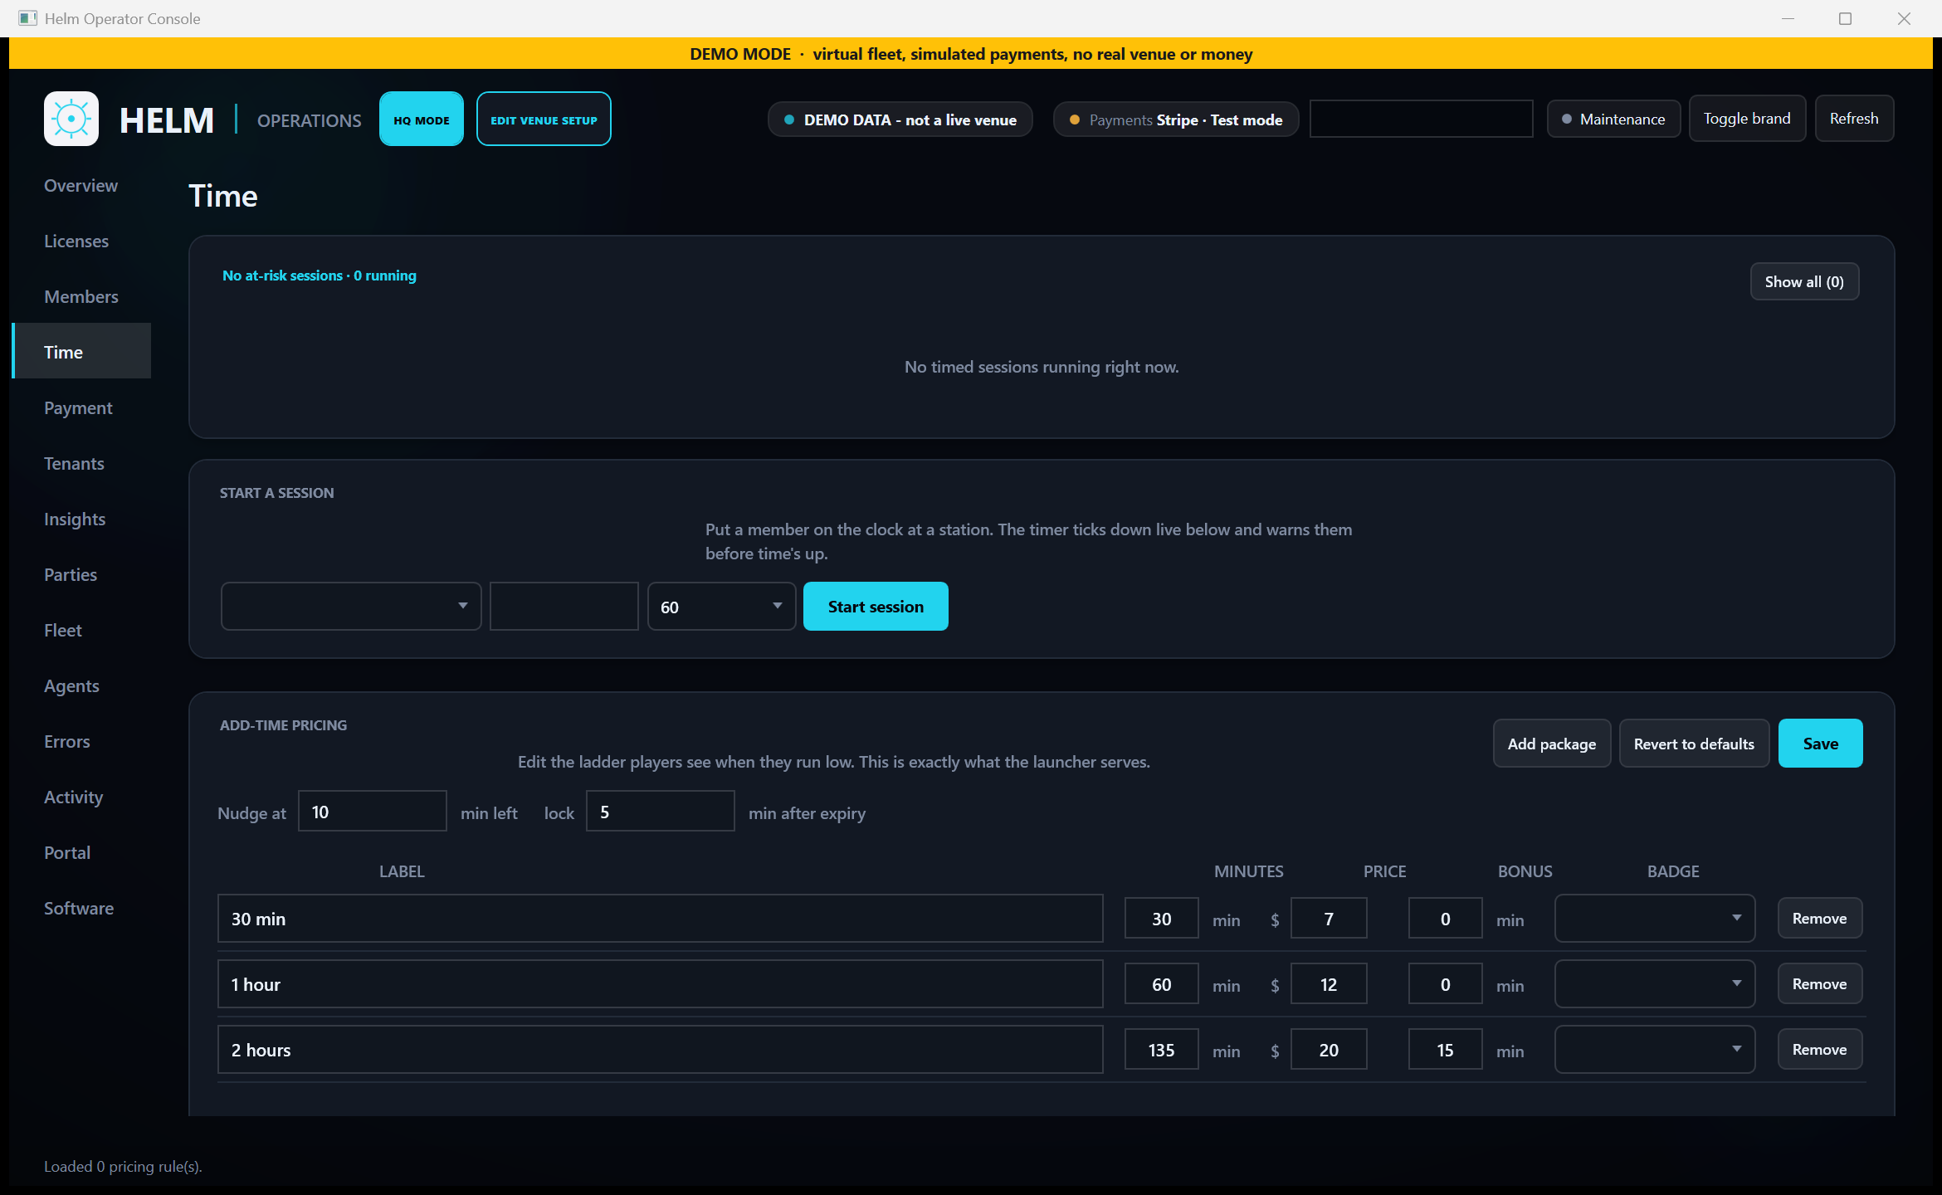Save the add-time pricing
Screen dimensions: 1942x1195
[1820, 744]
